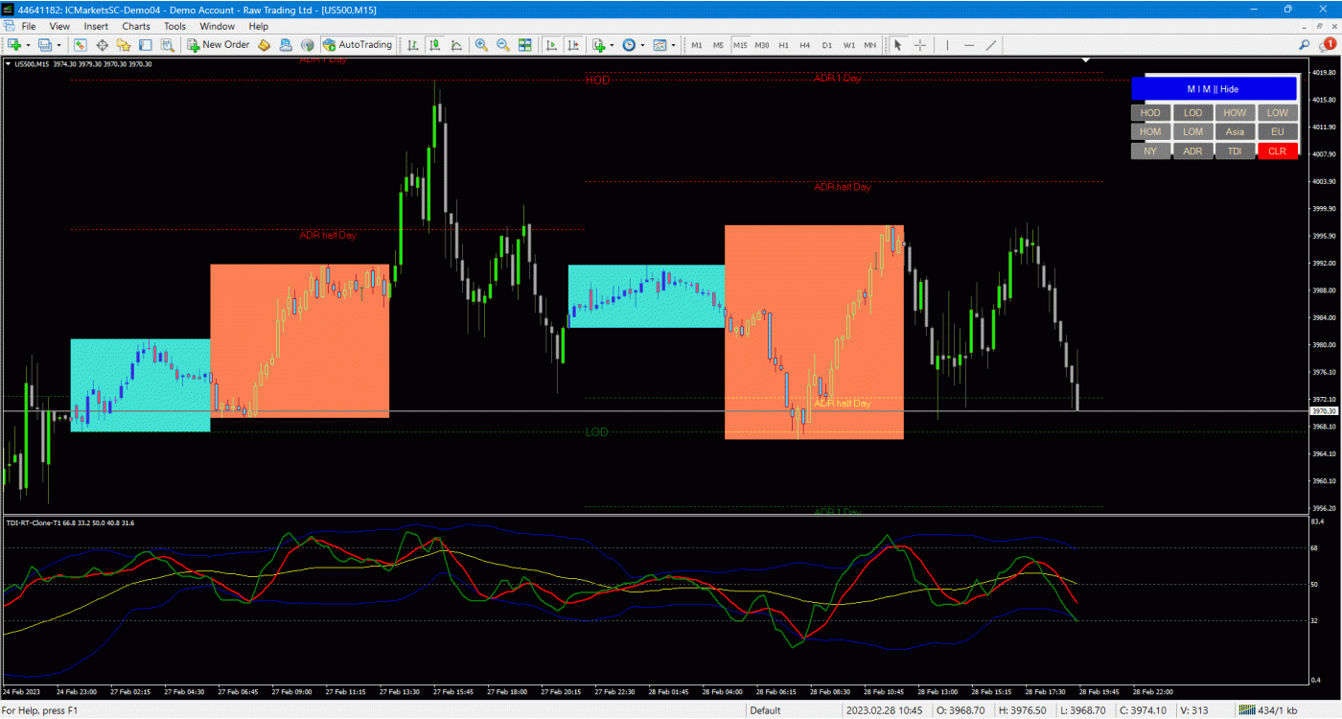Click the Zoom In magnifier icon
The image size is (1342, 719).
tap(481, 45)
